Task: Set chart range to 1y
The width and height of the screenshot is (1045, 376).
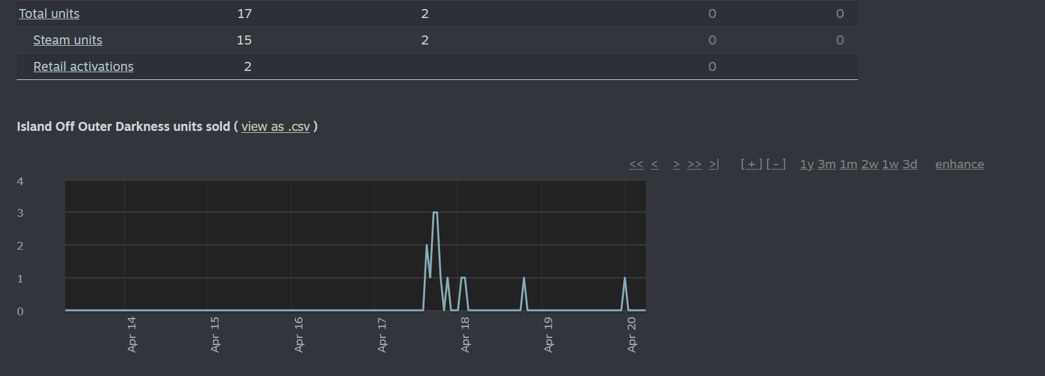Action: [806, 164]
